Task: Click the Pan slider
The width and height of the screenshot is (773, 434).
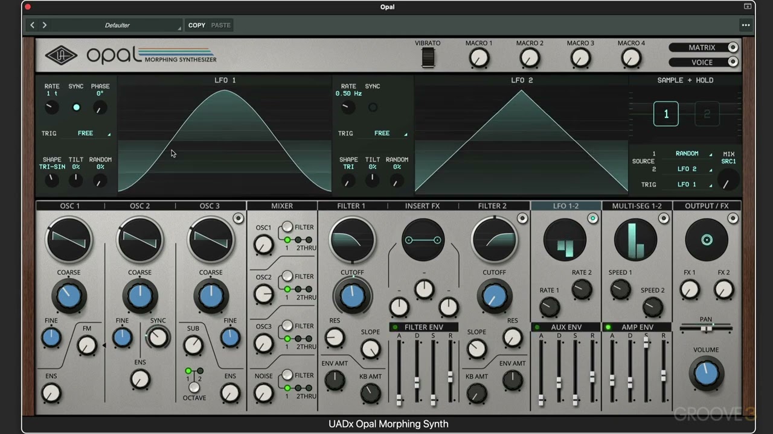Action: pyautogui.click(x=706, y=329)
